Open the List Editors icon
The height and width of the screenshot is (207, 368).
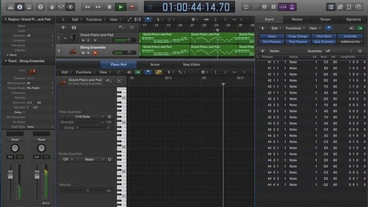331,7
